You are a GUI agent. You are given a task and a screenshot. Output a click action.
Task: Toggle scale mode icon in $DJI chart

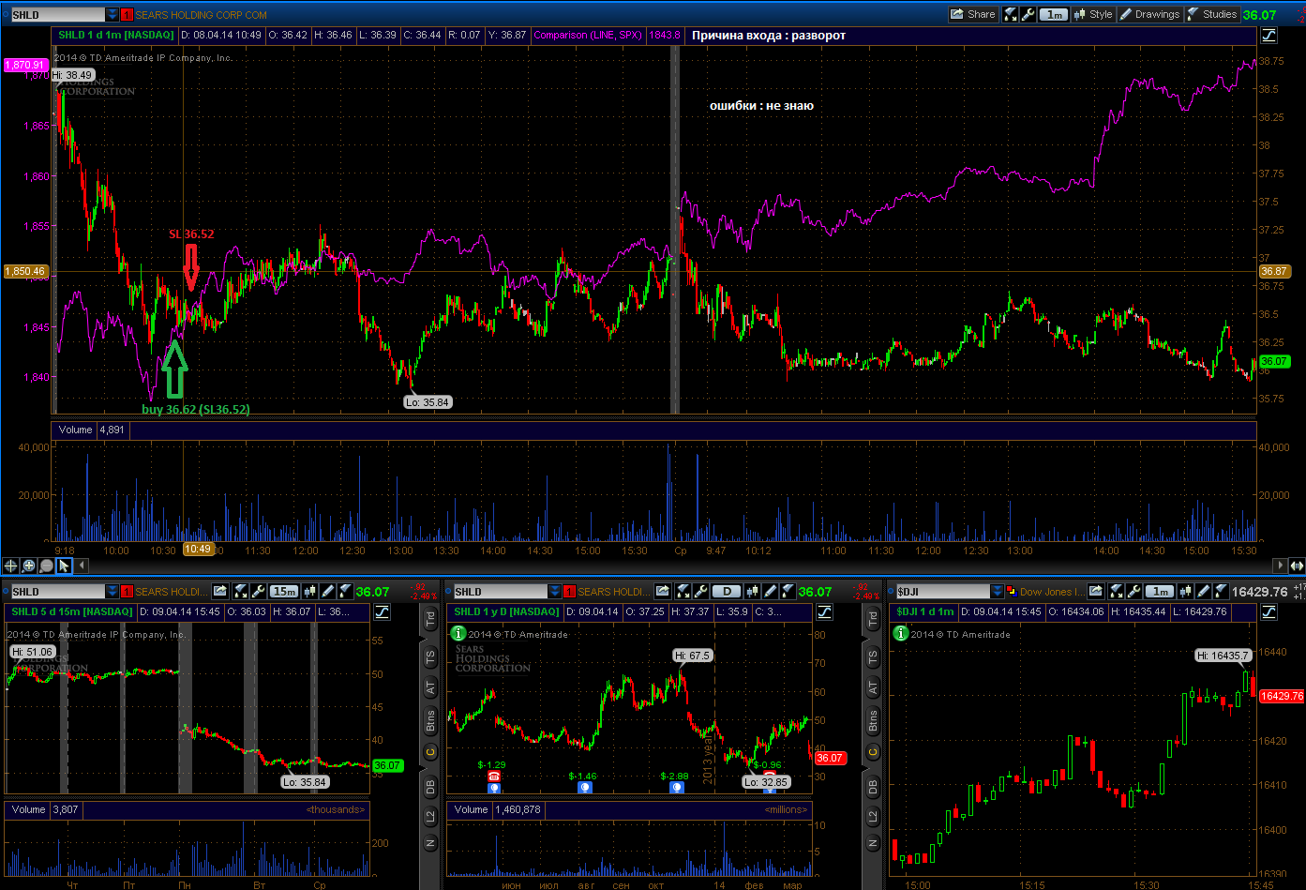[x=1269, y=612]
